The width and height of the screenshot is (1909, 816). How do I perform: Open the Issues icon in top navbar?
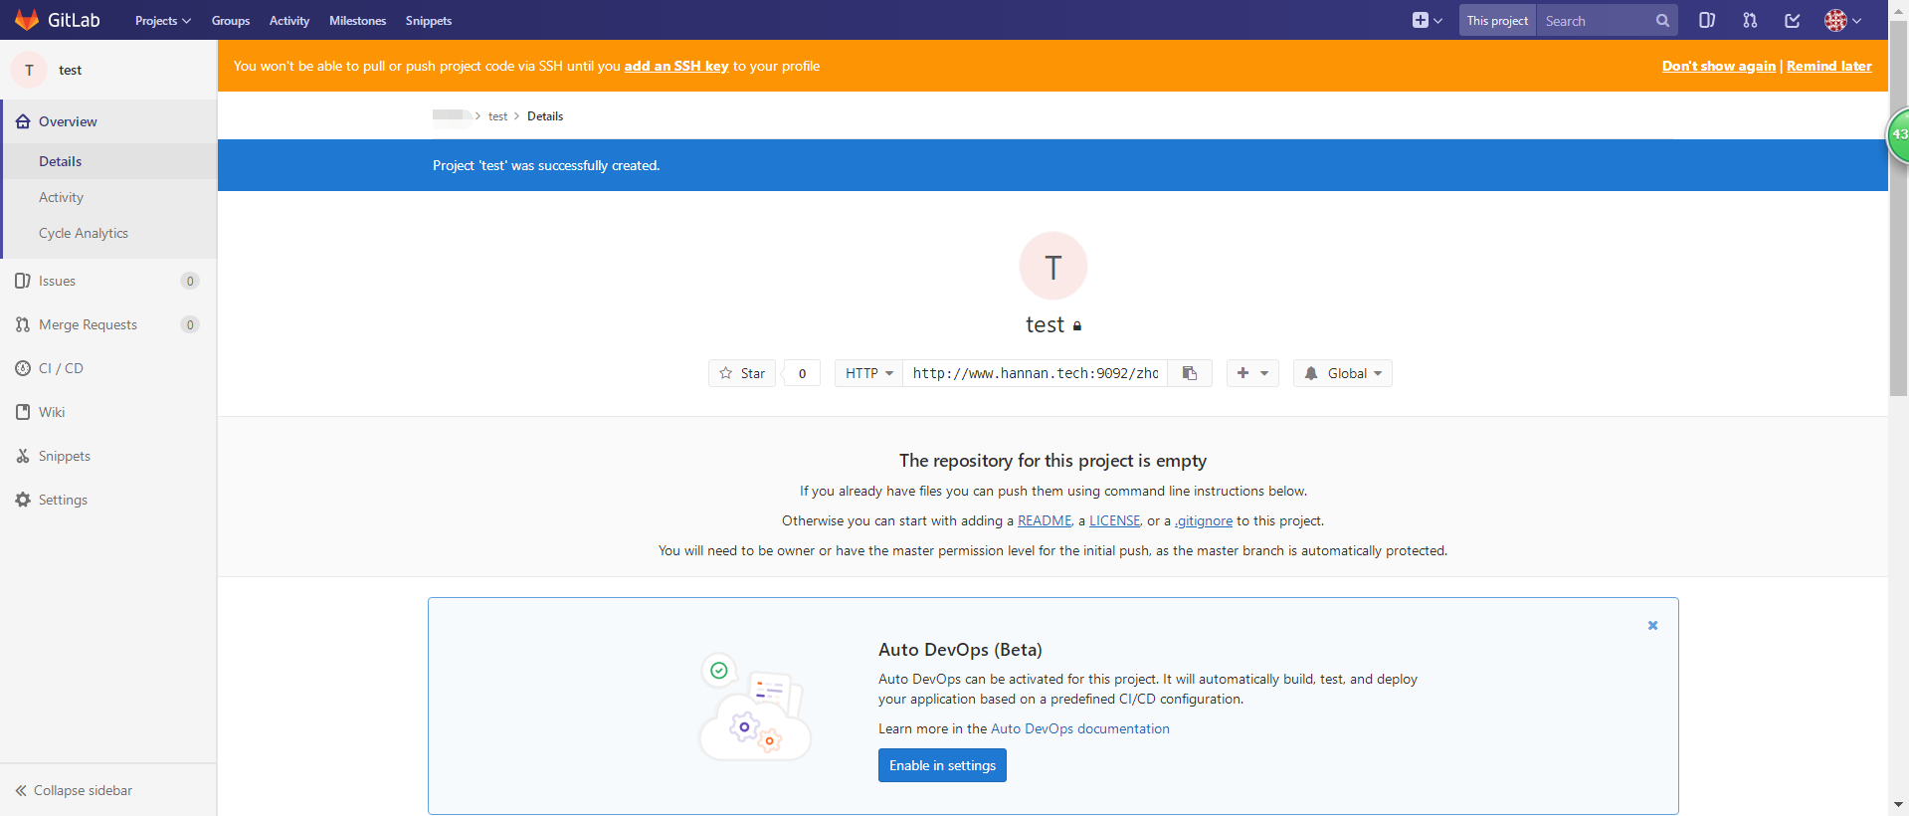pos(1707,21)
